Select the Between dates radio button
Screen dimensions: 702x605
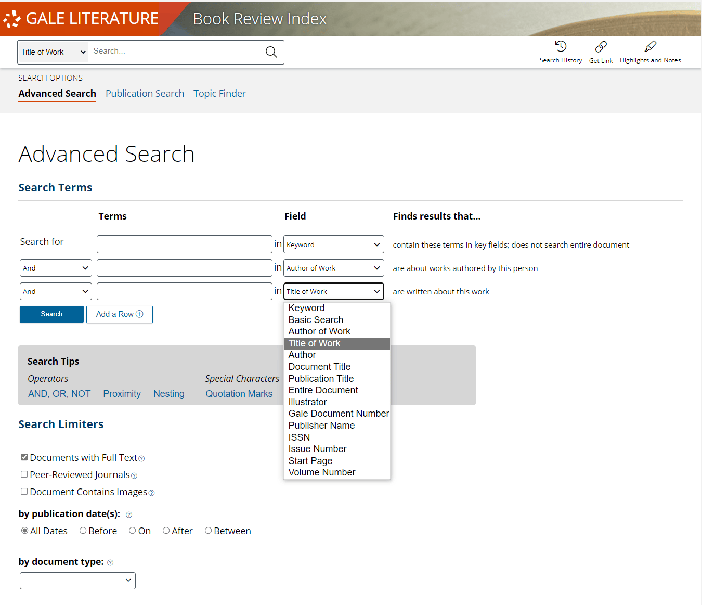208,531
